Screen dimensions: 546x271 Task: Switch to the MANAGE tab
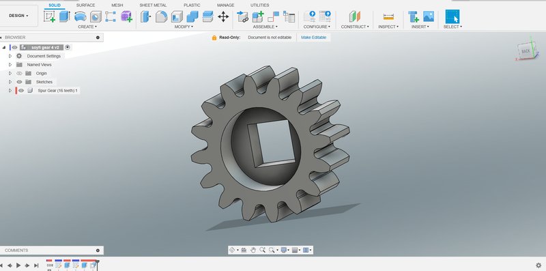[x=226, y=5]
